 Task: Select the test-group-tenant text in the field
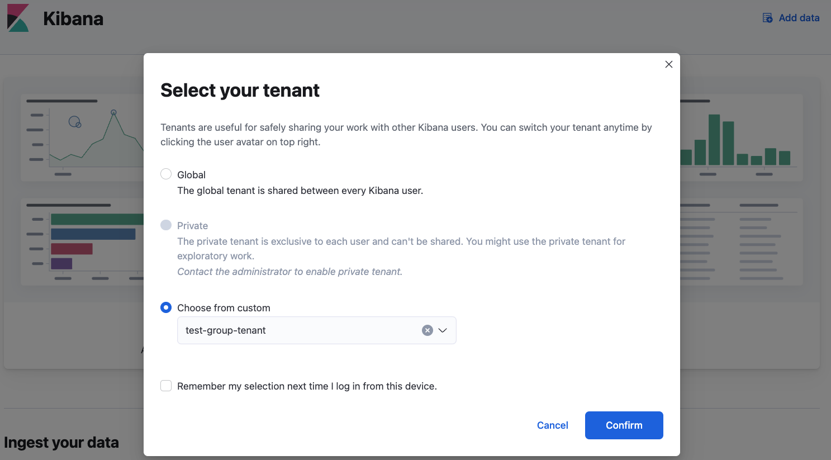point(225,330)
